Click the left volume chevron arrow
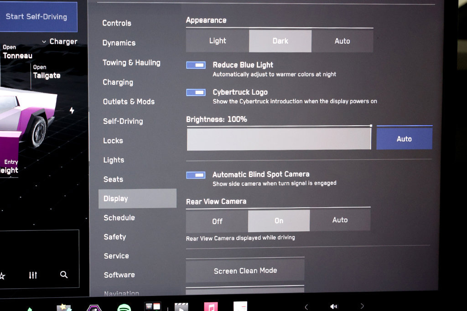 pyautogui.click(x=306, y=306)
